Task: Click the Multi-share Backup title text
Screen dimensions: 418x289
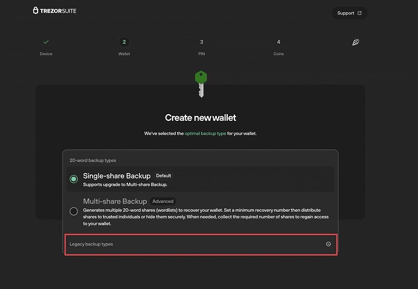Action: (115, 201)
